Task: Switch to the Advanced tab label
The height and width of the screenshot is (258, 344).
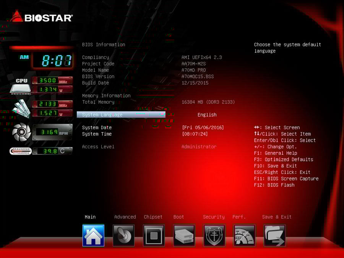Action: pos(125,217)
